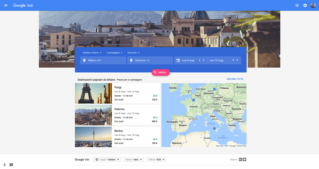Click the ESPLORA TUTTE link
The image size is (319, 169).
tap(235, 79)
